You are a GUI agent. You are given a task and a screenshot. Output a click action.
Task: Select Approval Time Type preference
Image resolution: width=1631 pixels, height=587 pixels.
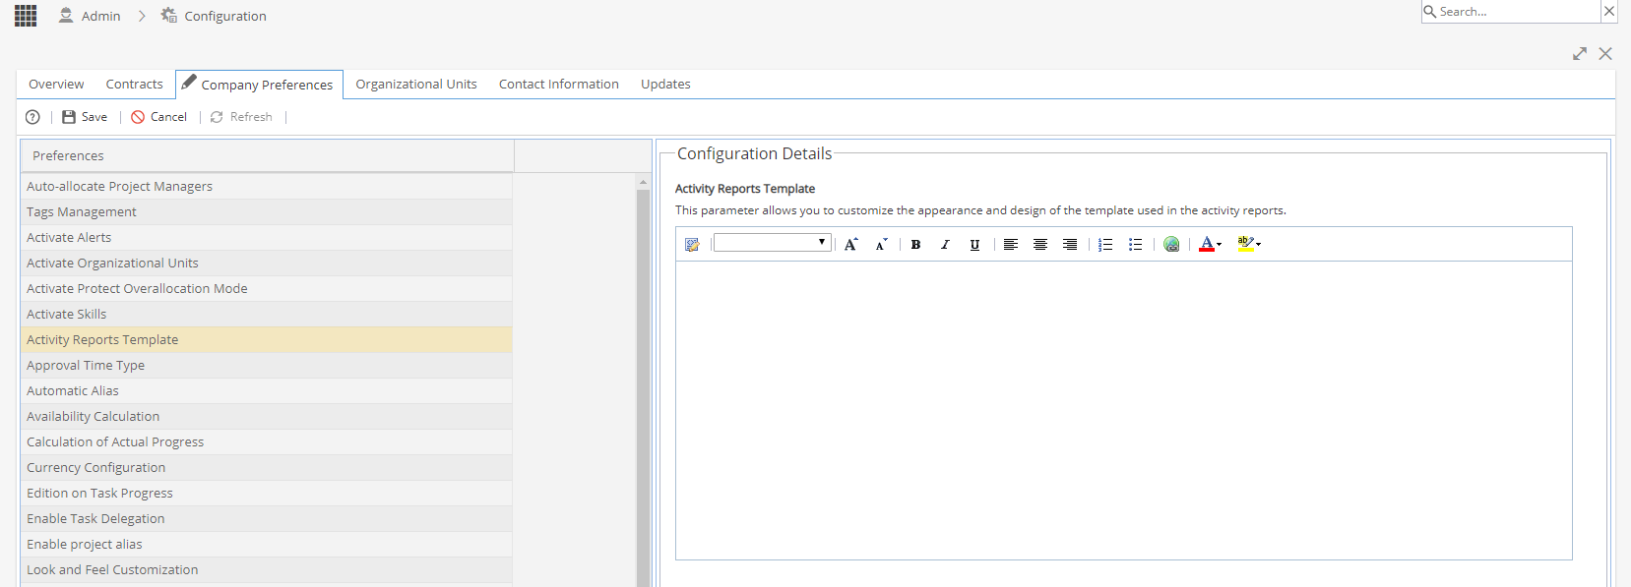click(266, 365)
